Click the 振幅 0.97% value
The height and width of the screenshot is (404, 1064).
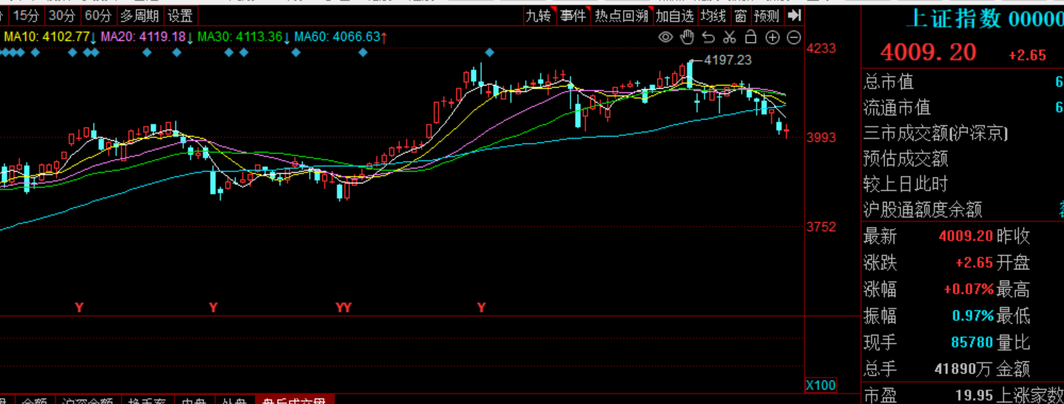972,316
